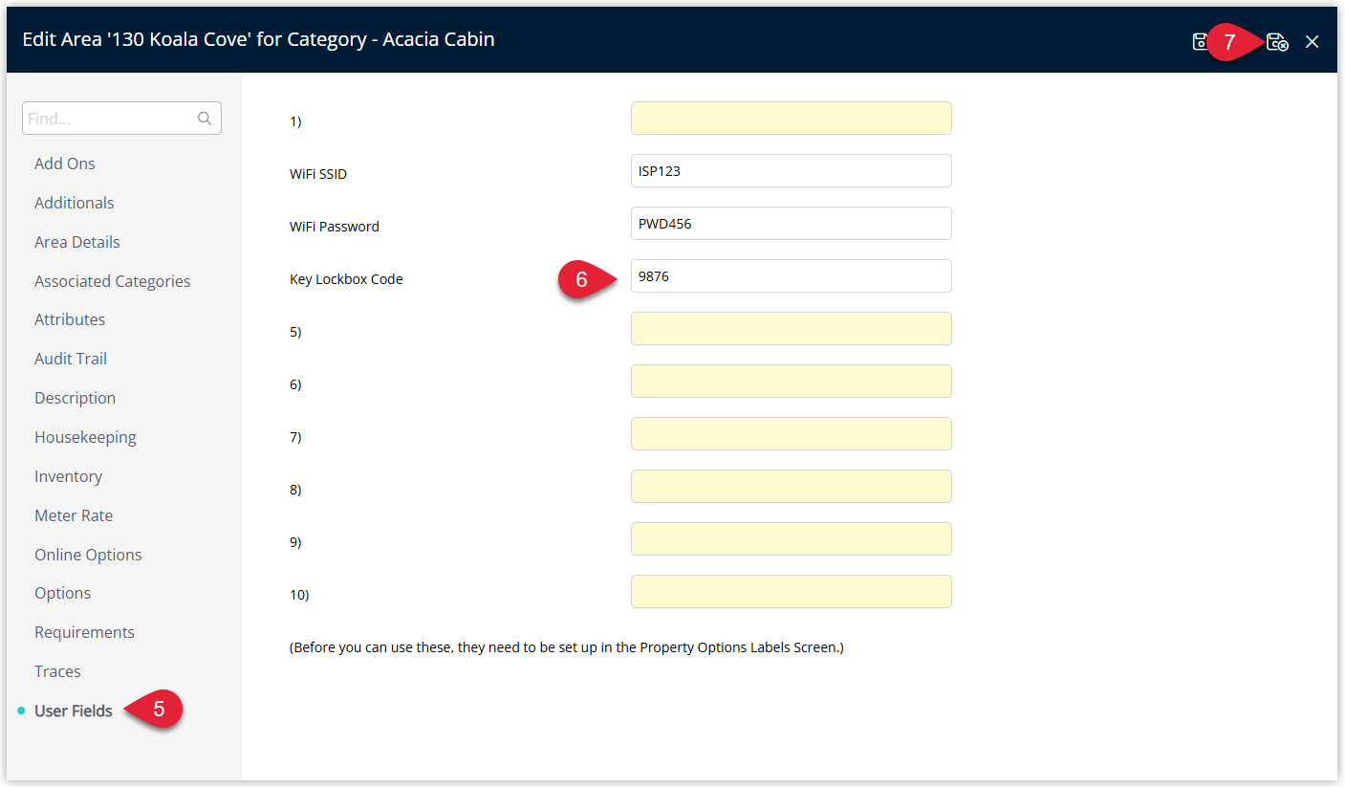This screenshot has height=788, width=1345.
Task: Open the Add Ons section
Action: 65,164
